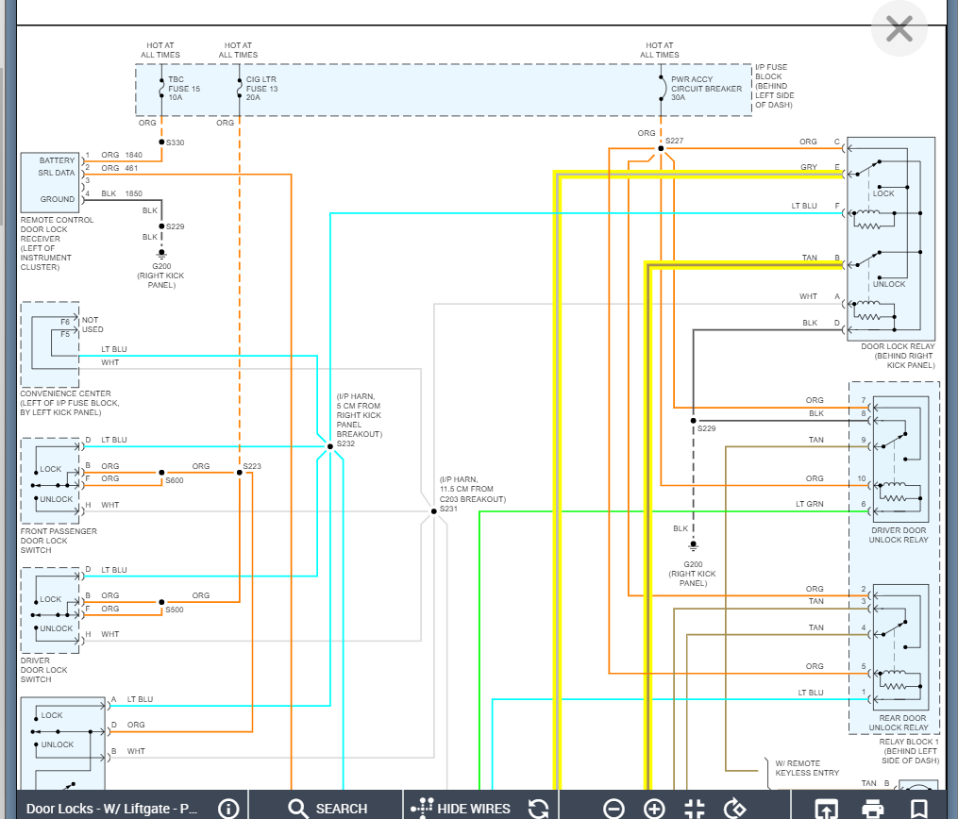This screenshot has width=958, height=819.
Task: Toggle HIDE WIRES option
Action: [x=460, y=808]
